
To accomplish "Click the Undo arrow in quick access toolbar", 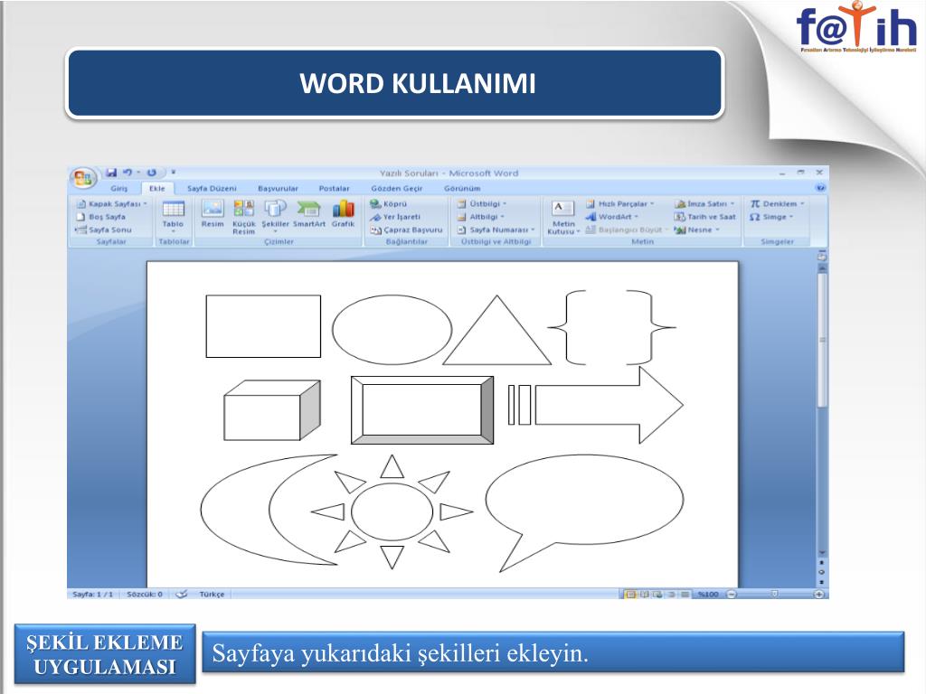I will (128, 173).
